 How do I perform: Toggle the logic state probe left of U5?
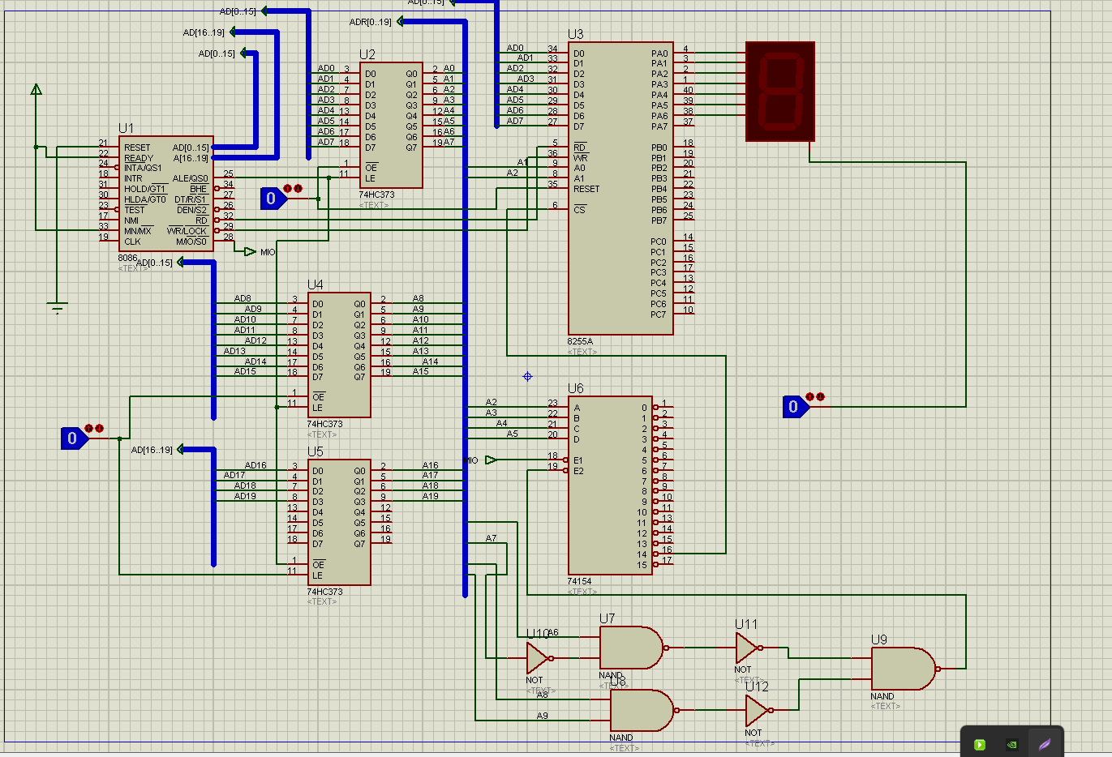coord(73,438)
